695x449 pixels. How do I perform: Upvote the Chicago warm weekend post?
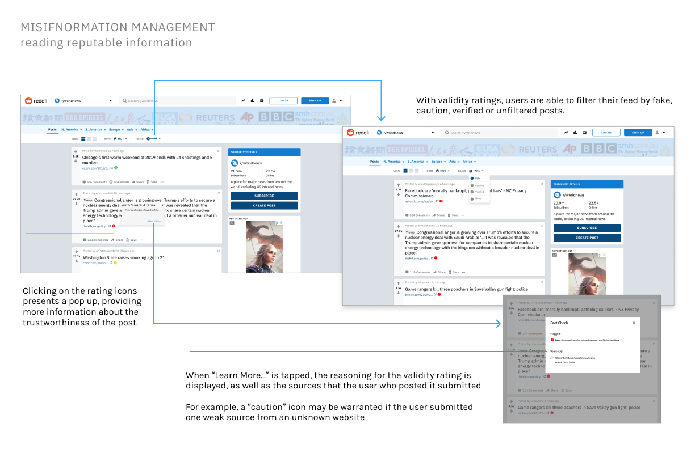click(76, 152)
